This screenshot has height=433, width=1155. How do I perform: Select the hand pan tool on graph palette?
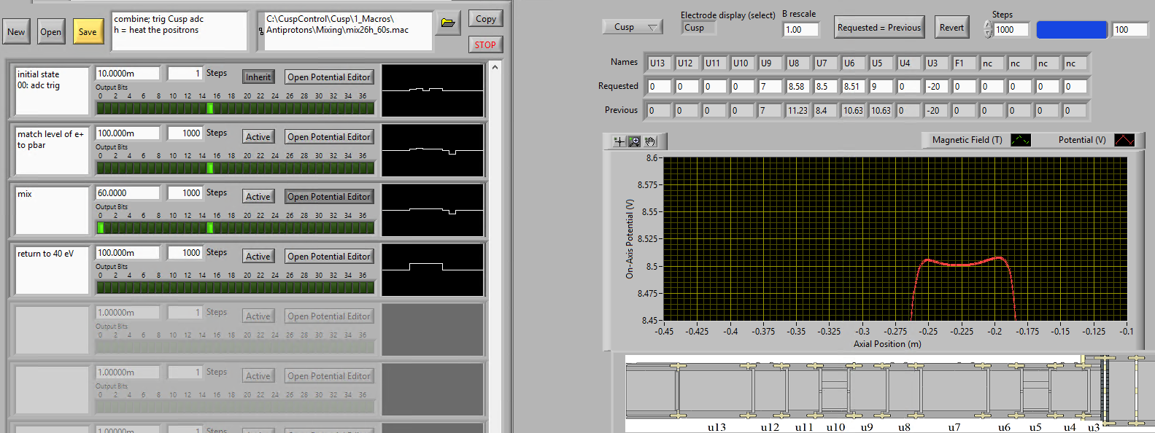[x=650, y=141]
